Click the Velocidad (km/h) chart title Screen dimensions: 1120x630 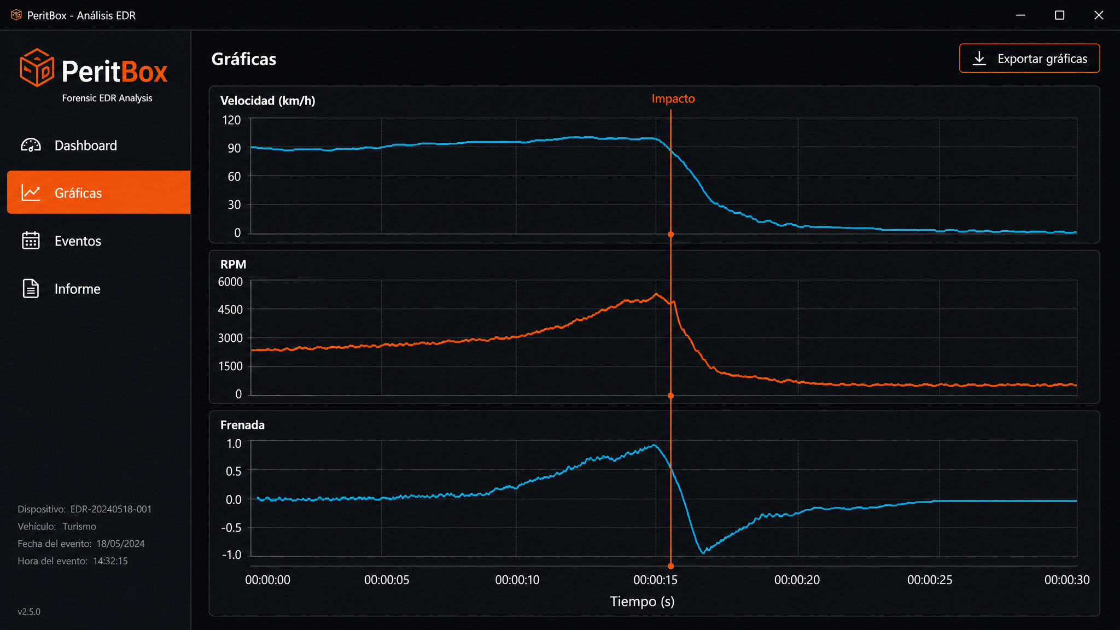(x=267, y=101)
